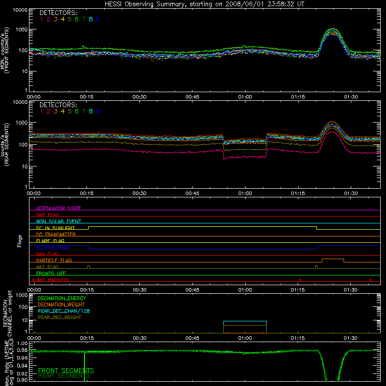Click the flare peak in rear segments plot

[x=332, y=122]
